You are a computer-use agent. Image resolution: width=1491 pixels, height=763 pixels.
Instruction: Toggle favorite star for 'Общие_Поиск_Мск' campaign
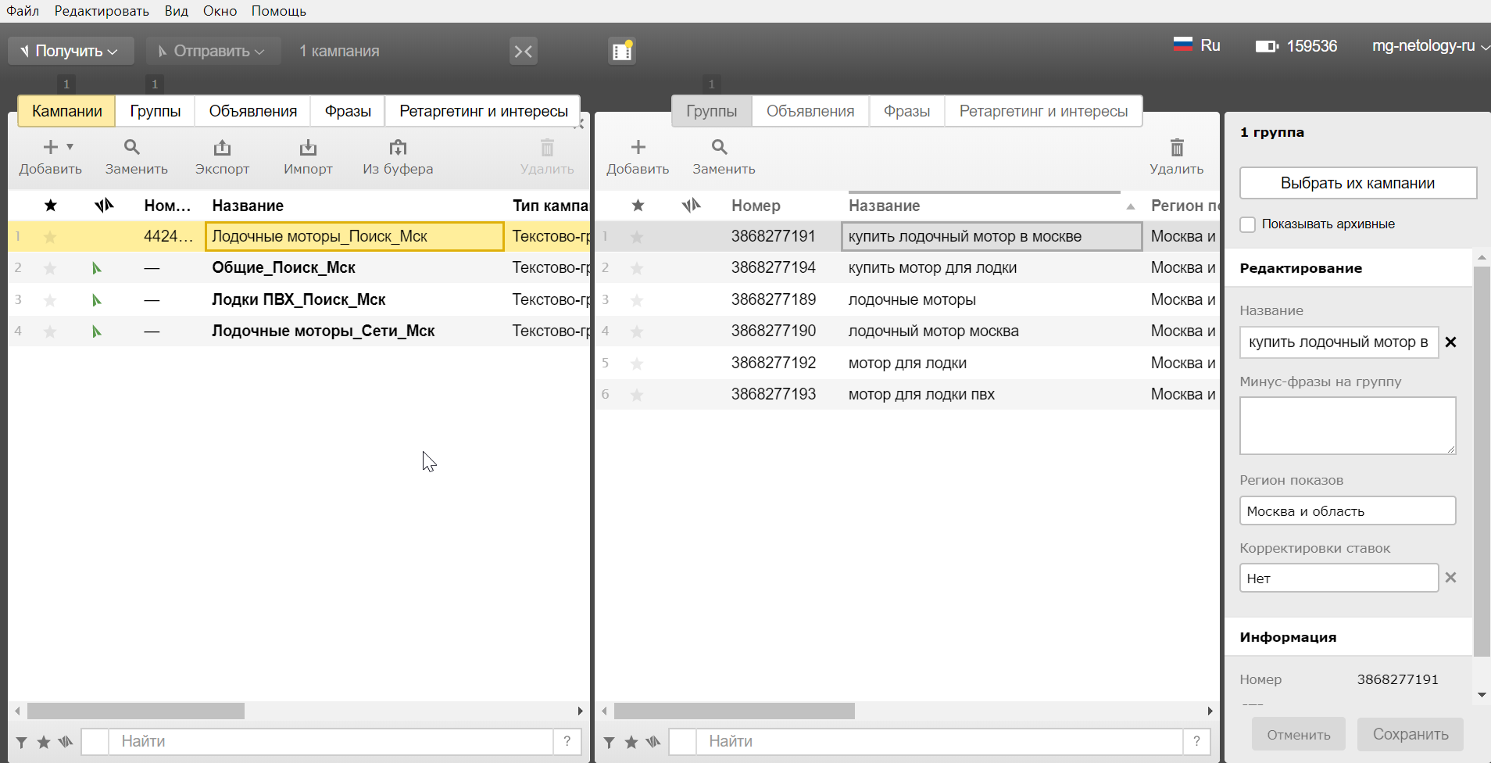point(50,268)
